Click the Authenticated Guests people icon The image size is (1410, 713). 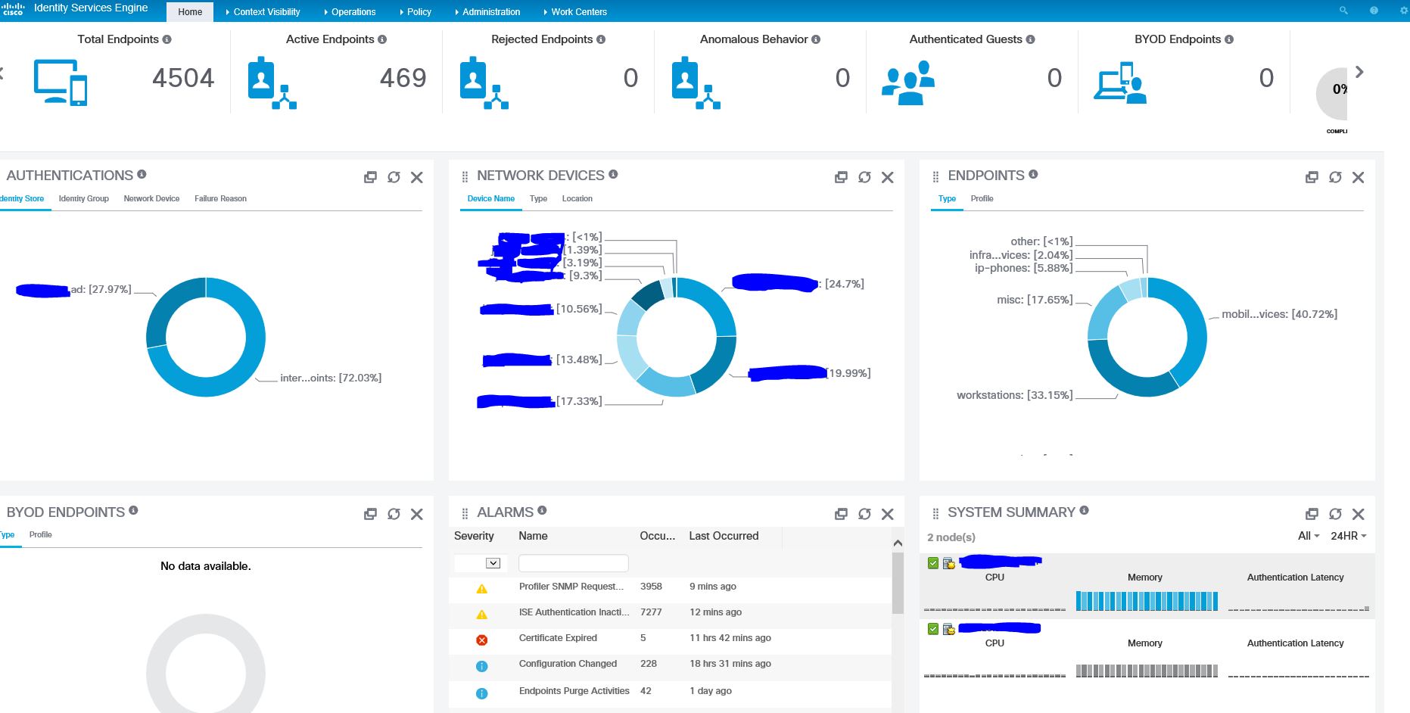908,83
